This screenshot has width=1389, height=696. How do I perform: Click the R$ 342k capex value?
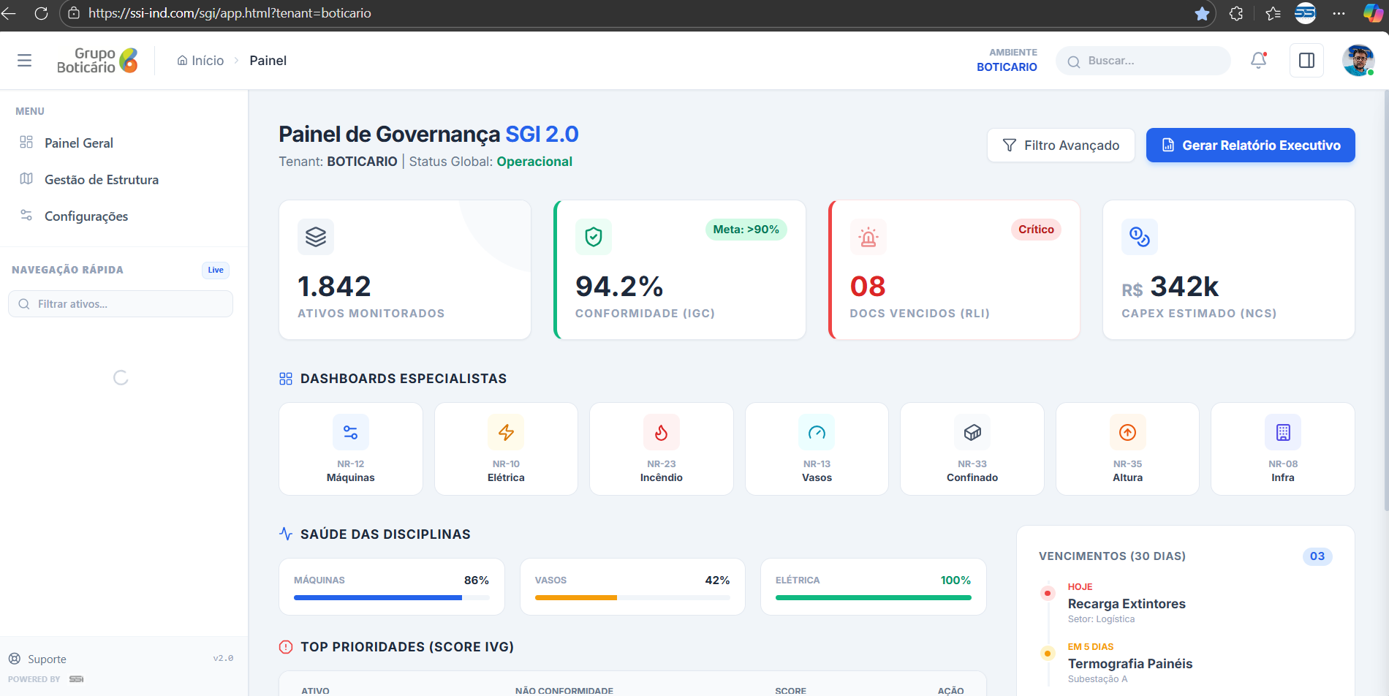pos(1170,287)
